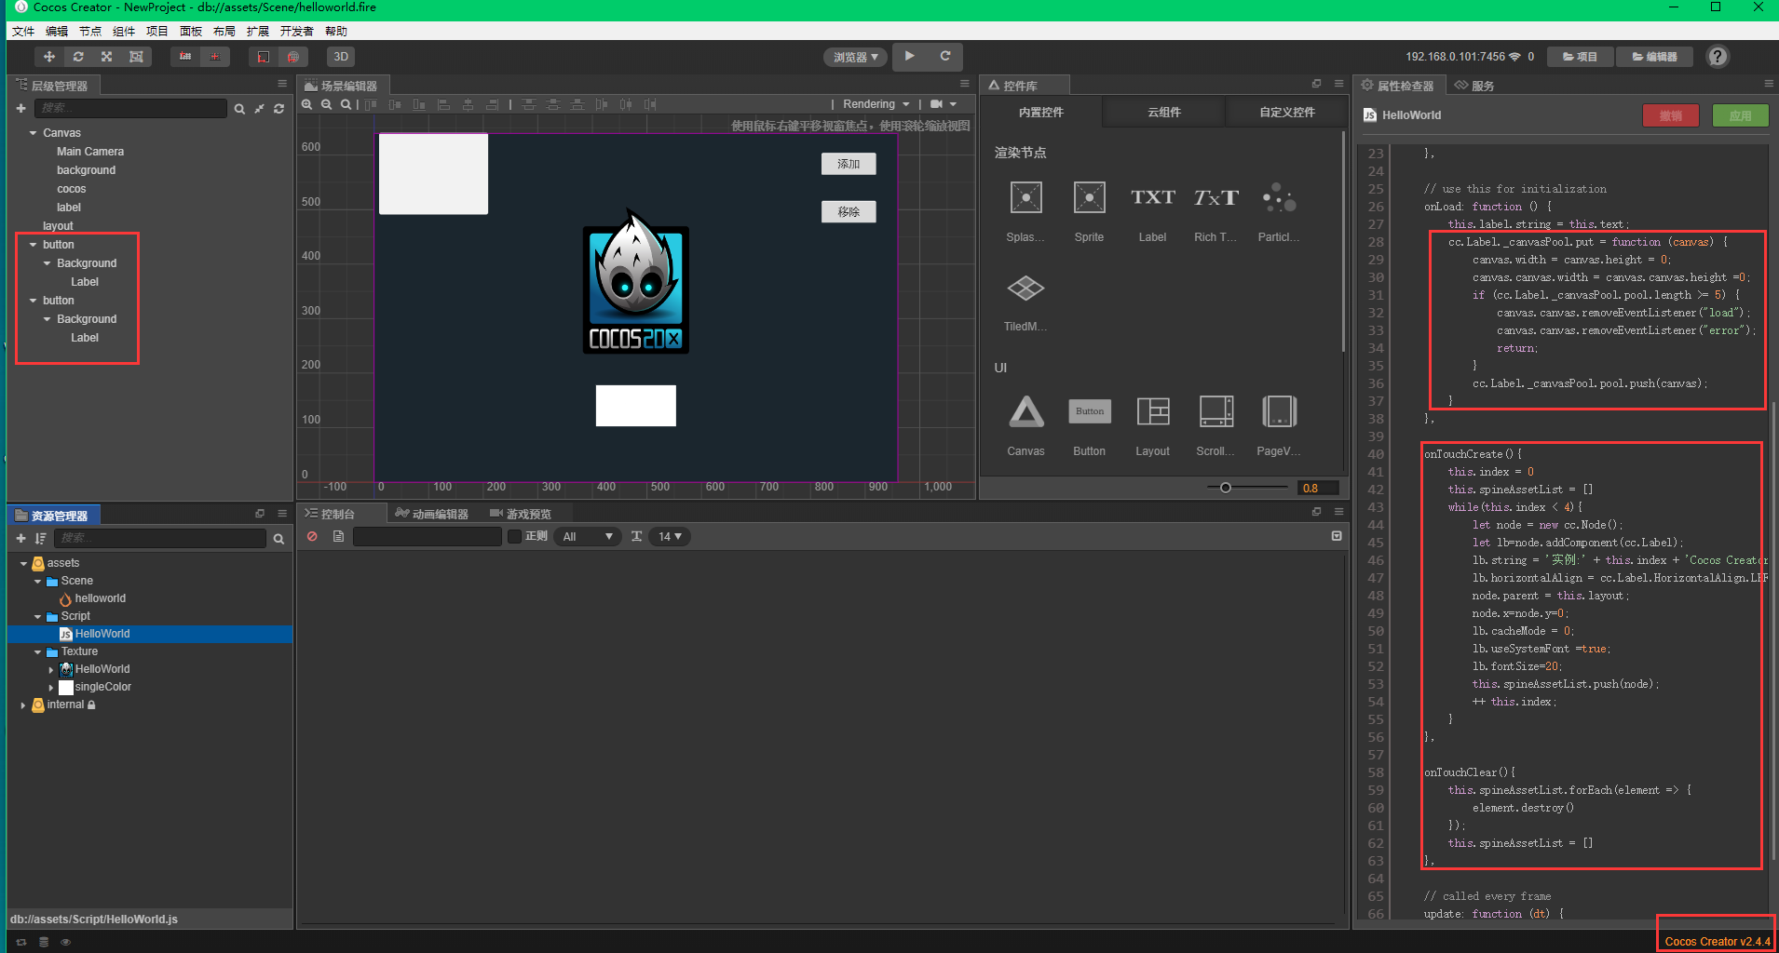
Task: Click the Splash Sprite widget icon
Action: click(x=1025, y=197)
